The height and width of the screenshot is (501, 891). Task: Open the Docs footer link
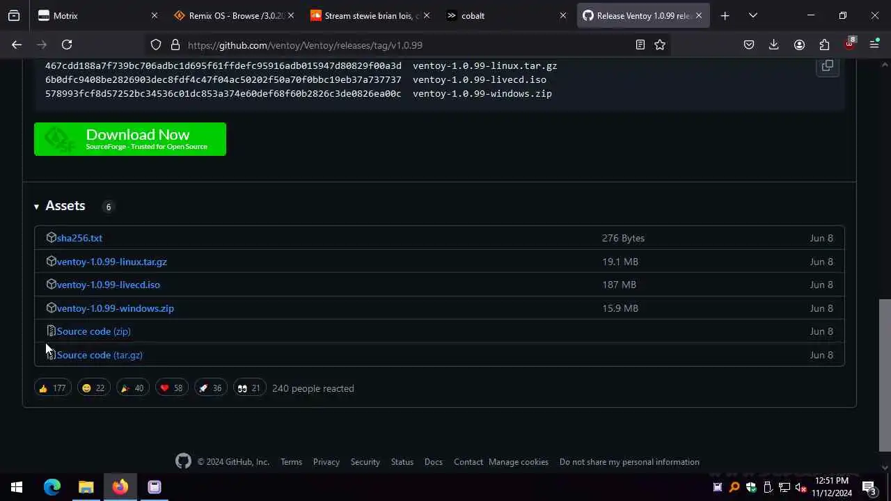433,462
